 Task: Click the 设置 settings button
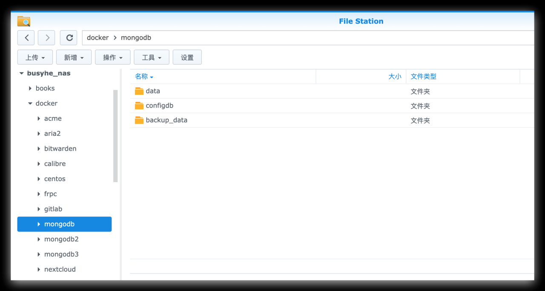(187, 57)
